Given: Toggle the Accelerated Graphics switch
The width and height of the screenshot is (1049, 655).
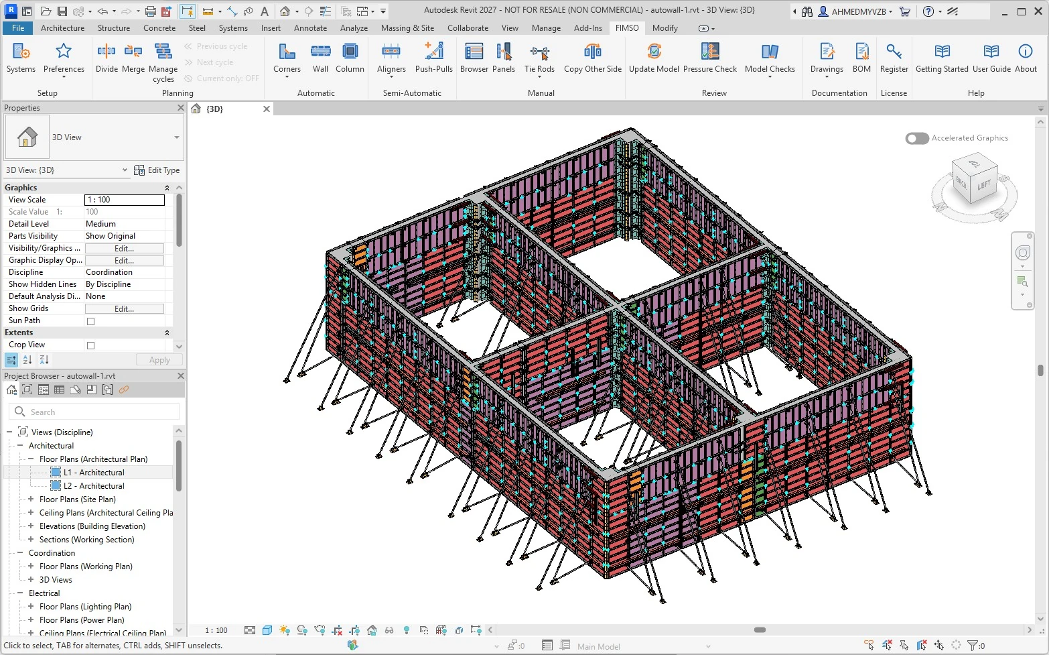Looking at the screenshot, I should (917, 138).
